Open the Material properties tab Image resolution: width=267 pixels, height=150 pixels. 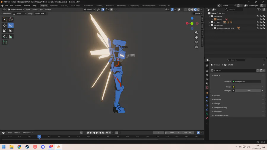207,118
